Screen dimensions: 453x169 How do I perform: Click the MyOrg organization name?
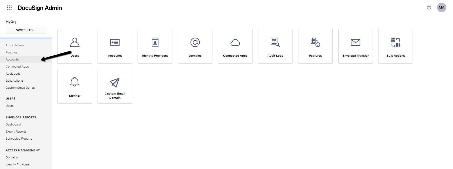pos(11,22)
